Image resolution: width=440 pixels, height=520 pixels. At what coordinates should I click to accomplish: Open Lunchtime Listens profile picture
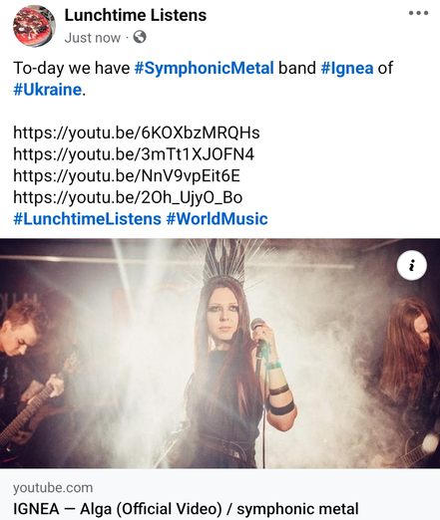pyautogui.click(x=34, y=26)
